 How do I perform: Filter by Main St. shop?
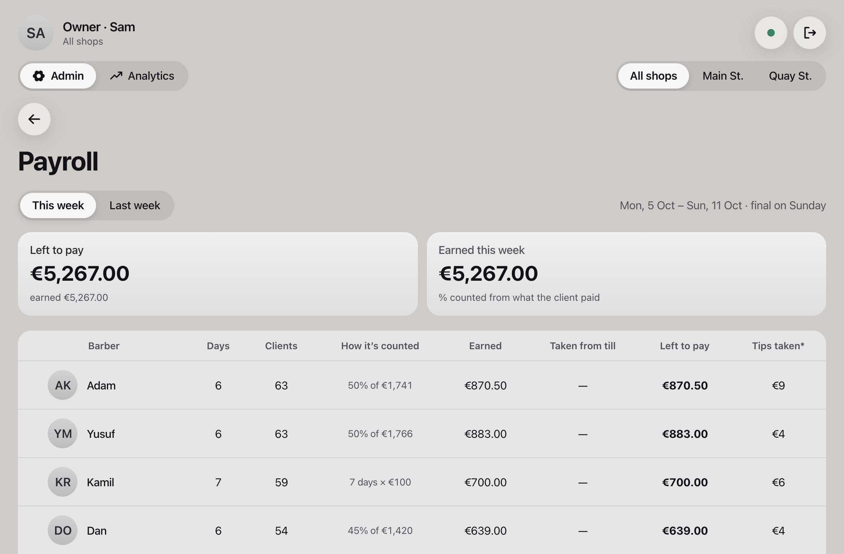pos(723,76)
